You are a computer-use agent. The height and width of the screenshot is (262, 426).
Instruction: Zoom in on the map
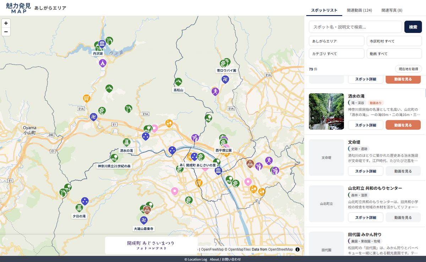point(6,23)
